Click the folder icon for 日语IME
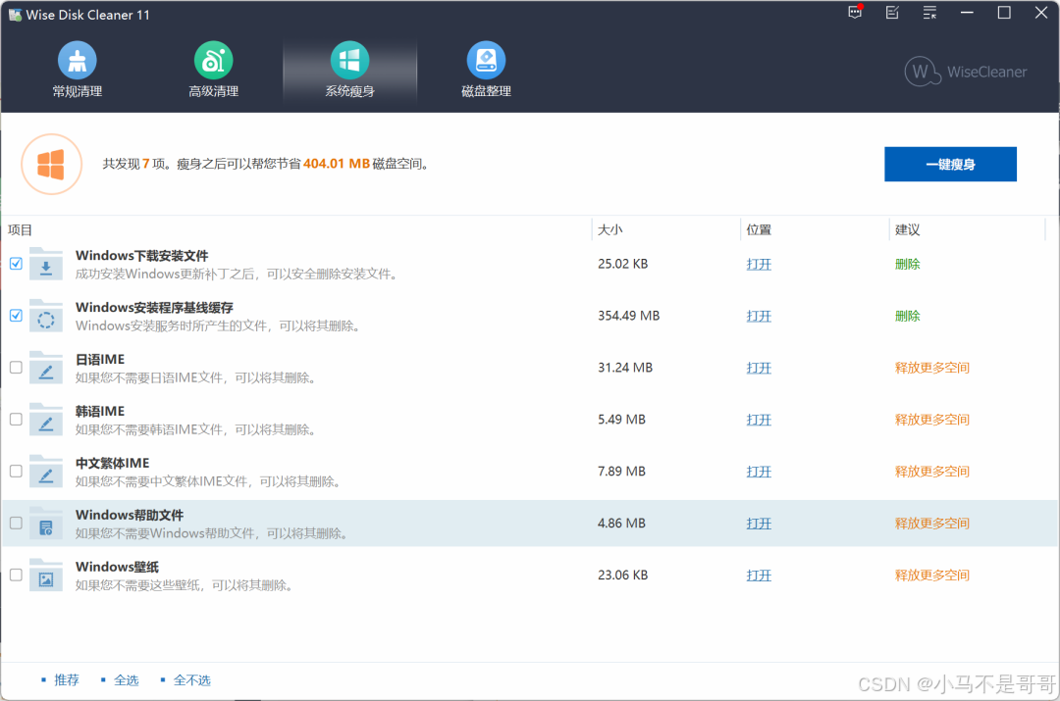 46,368
